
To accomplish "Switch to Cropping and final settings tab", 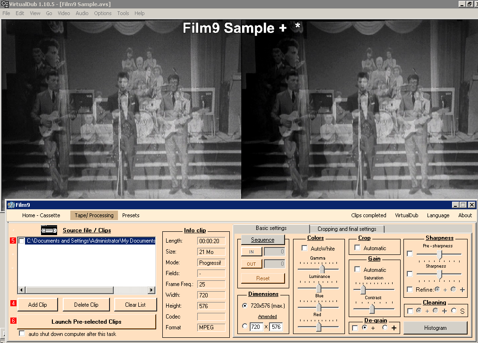I will (x=347, y=229).
